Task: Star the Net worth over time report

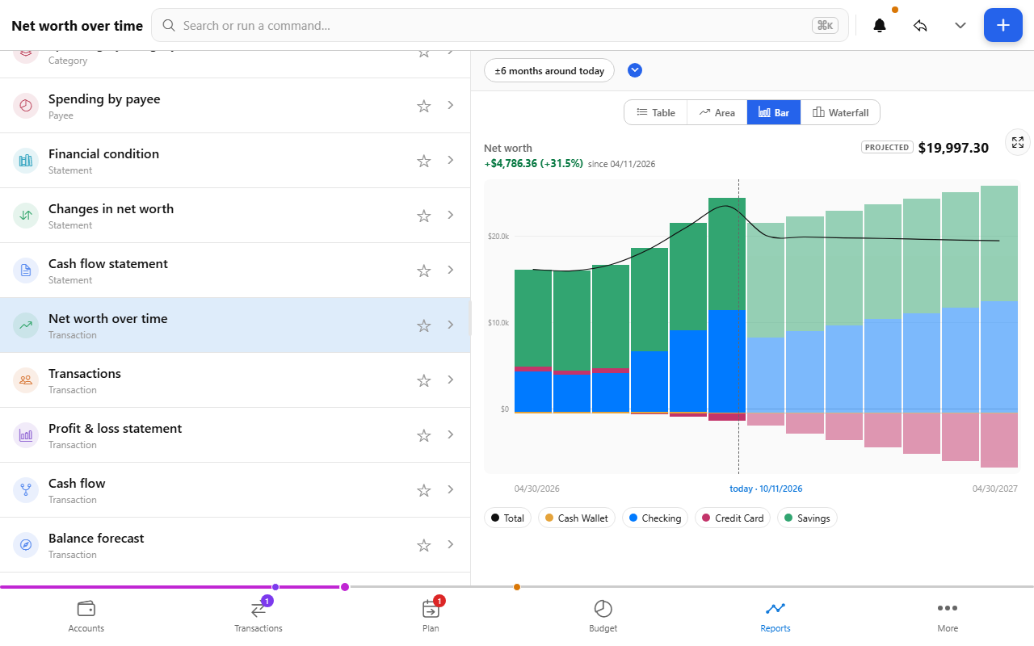Action: pos(424,325)
